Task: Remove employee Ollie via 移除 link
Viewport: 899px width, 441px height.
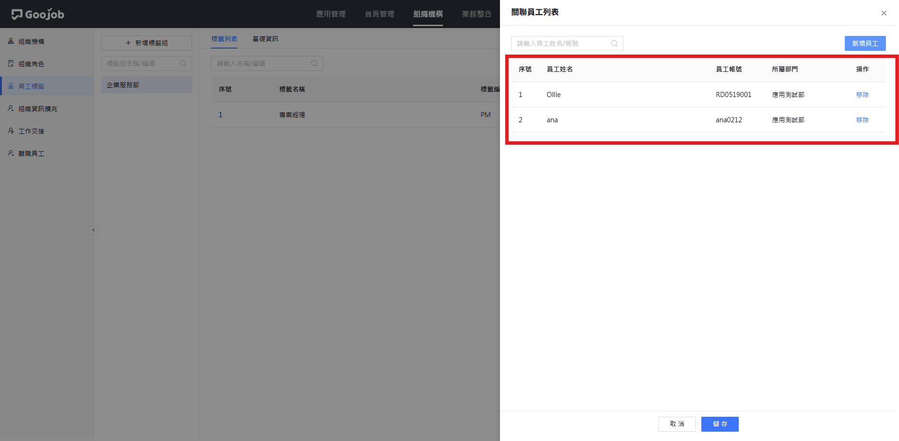Action: click(x=863, y=95)
